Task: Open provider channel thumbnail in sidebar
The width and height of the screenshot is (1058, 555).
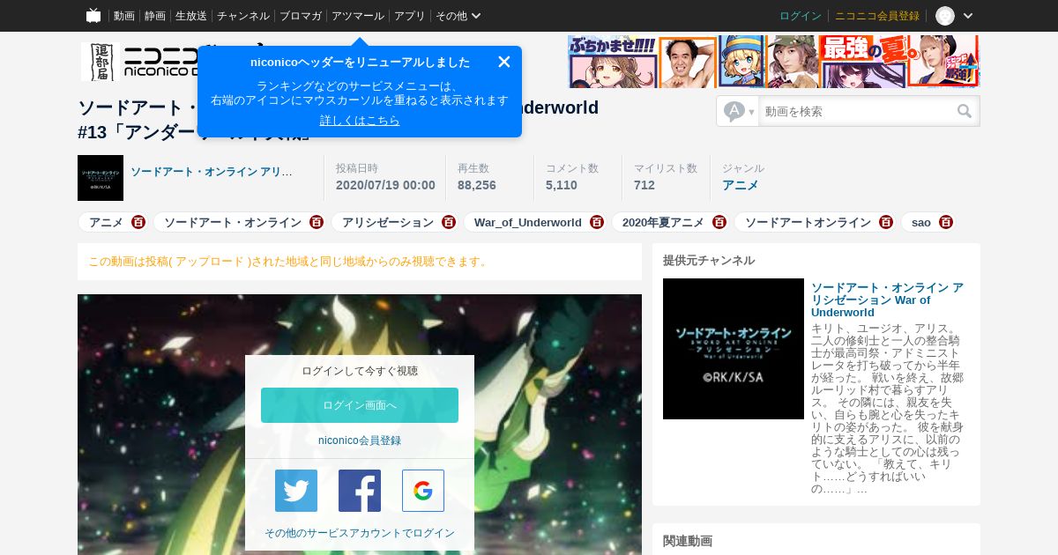Action: click(x=734, y=349)
